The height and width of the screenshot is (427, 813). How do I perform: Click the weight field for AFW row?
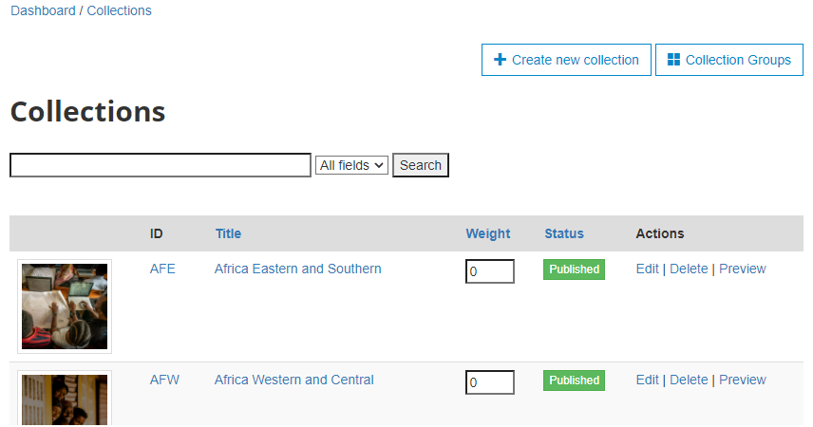[x=490, y=382]
